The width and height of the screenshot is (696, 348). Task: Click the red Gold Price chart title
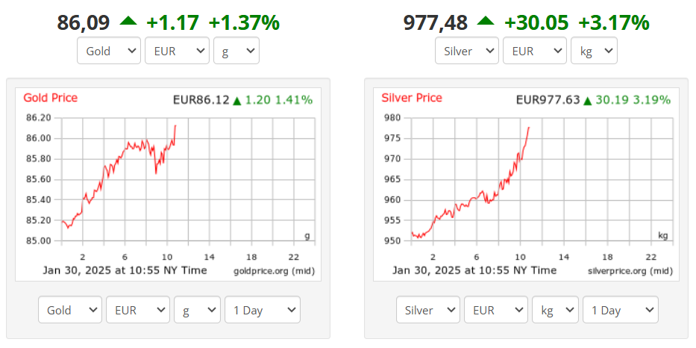50,98
